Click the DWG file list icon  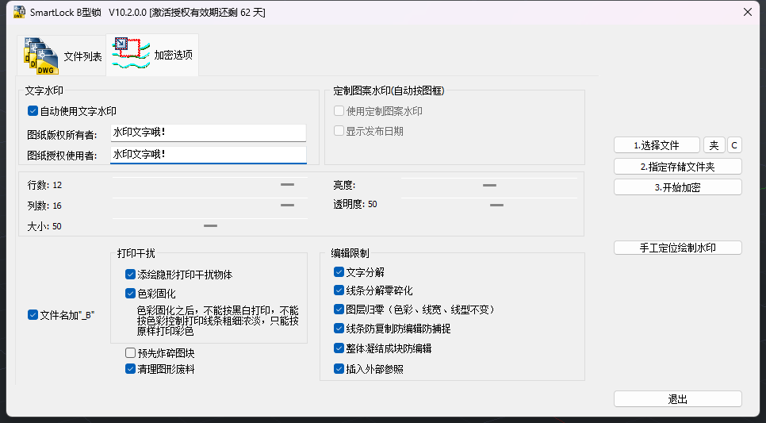click(41, 56)
